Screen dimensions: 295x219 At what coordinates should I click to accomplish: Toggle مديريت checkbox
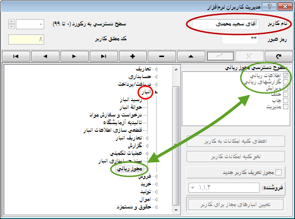[x=285, y=106]
